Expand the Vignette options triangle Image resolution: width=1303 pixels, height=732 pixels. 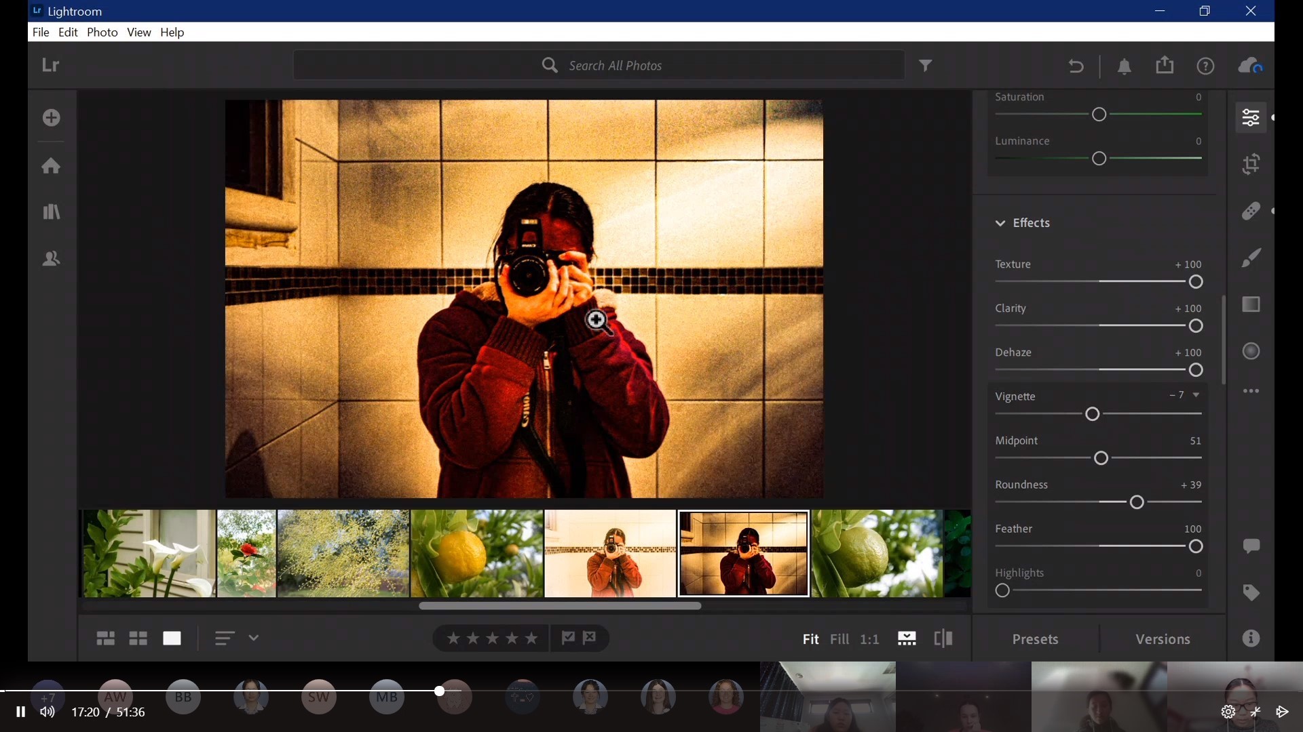pos(1196,395)
